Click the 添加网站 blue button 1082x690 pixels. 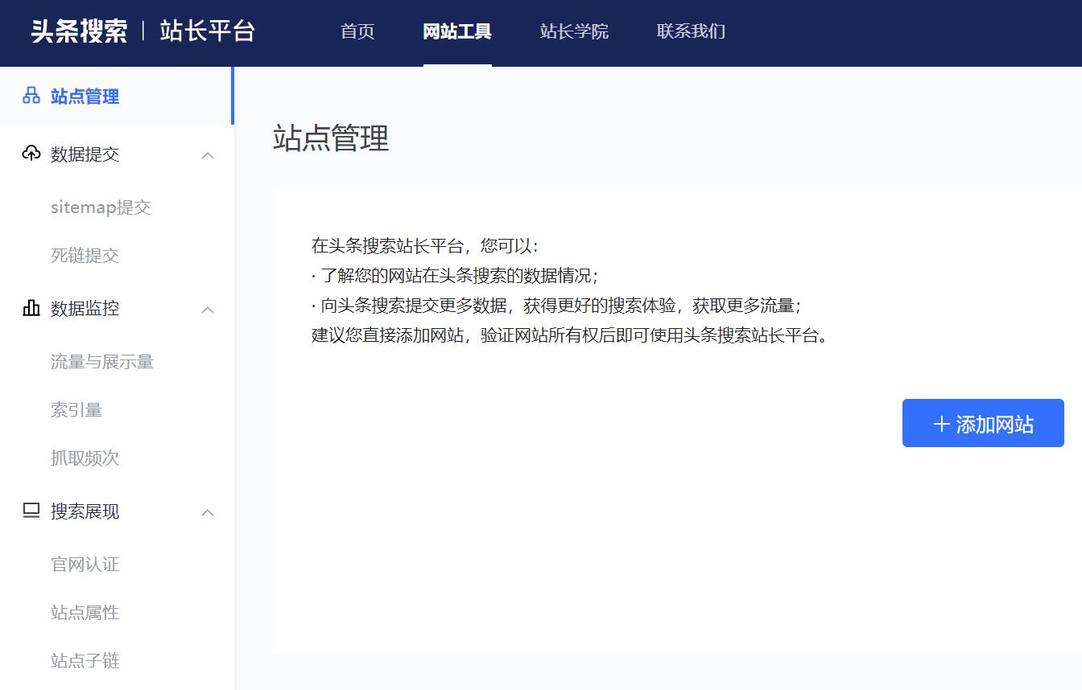(x=983, y=423)
